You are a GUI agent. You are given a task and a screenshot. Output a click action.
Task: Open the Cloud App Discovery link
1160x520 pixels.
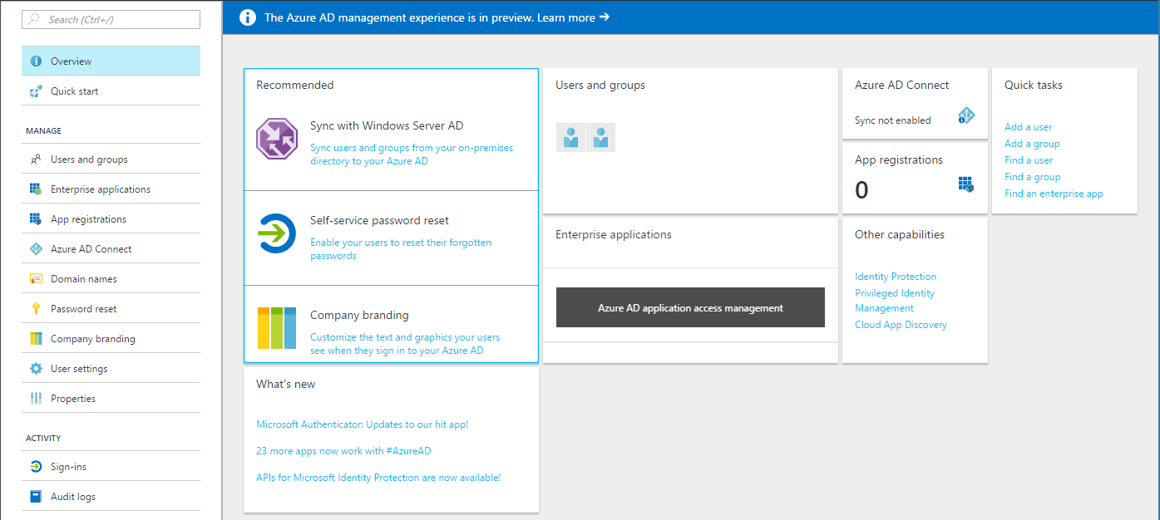(x=901, y=325)
